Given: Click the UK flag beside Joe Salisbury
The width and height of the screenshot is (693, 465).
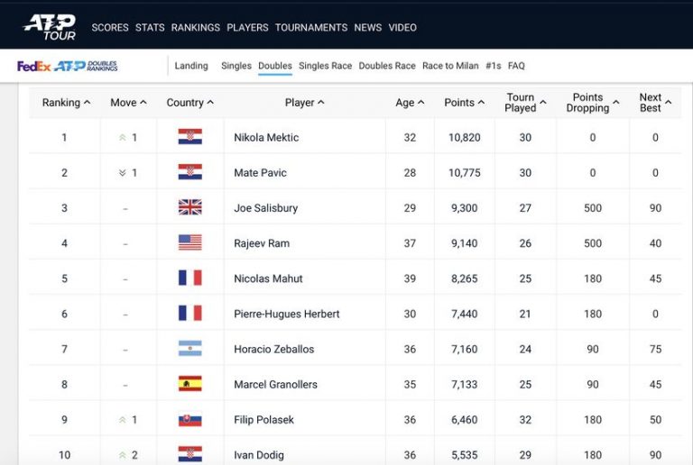Looking at the screenshot, I should click(x=190, y=207).
